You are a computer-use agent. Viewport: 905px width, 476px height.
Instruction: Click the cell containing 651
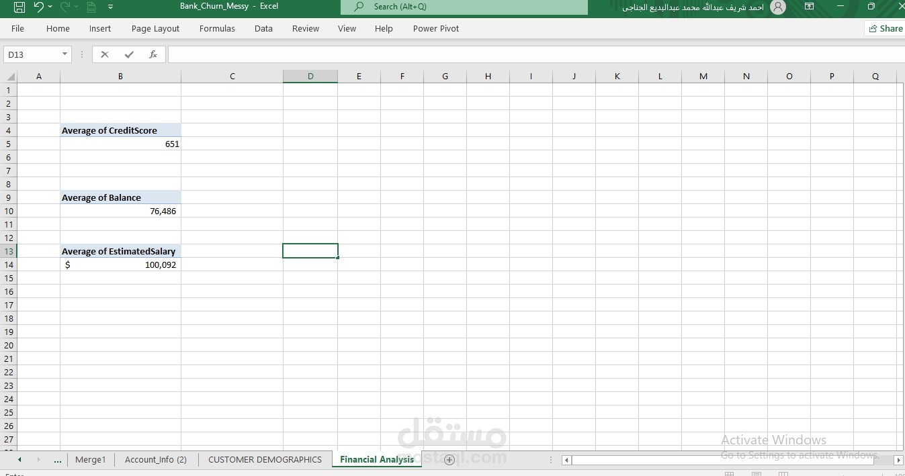pos(120,144)
